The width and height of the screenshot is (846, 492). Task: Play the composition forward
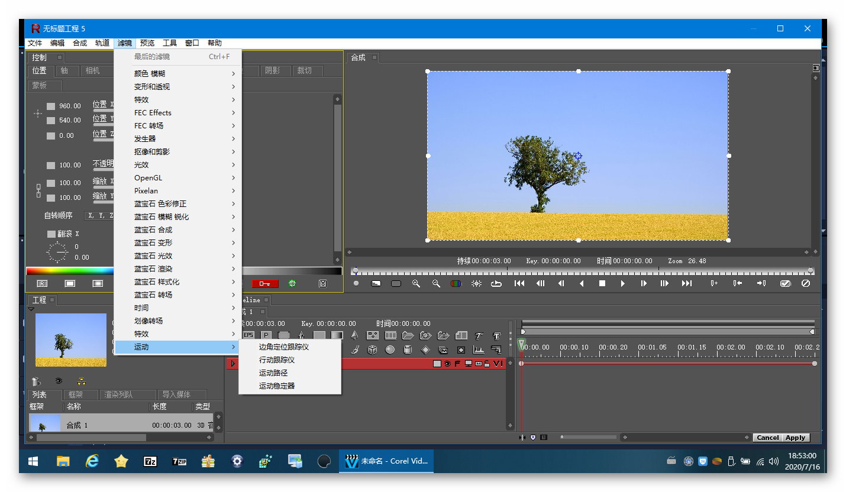623,283
